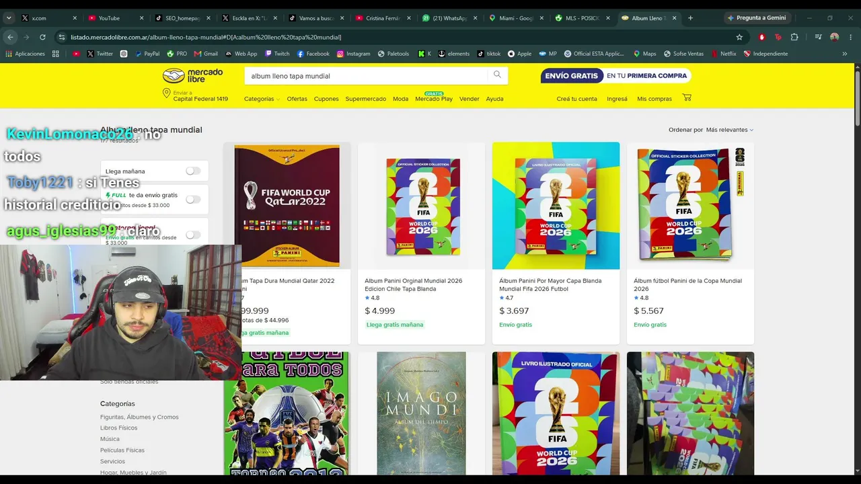Open the Ordenar por Más relevantes dropdown
The width and height of the screenshot is (861, 484).
tap(729, 130)
